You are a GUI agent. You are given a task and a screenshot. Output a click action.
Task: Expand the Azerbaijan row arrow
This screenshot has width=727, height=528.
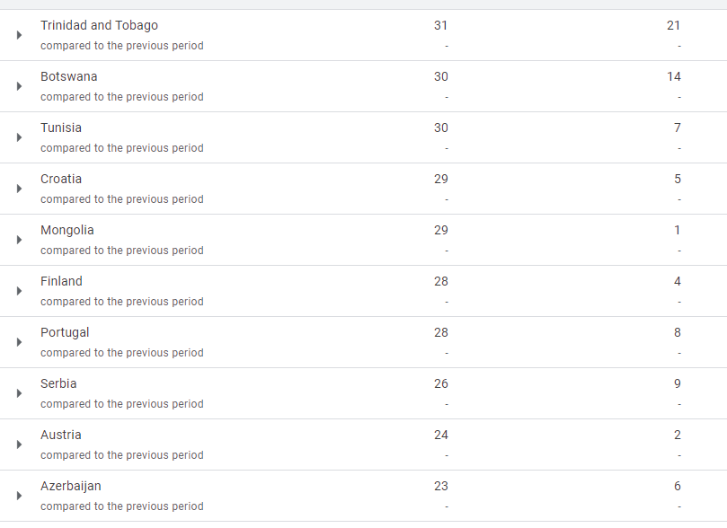pyautogui.click(x=19, y=496)
